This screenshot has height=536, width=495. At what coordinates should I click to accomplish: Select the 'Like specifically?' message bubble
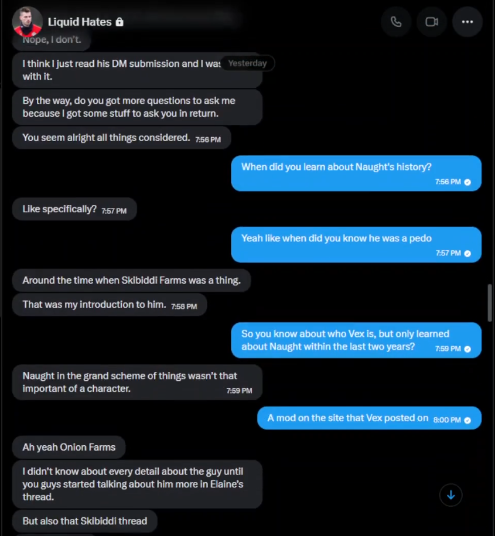[x=74, y=209]
